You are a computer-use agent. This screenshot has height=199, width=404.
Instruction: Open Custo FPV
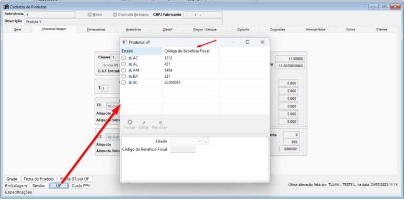[x=81, y=186]
